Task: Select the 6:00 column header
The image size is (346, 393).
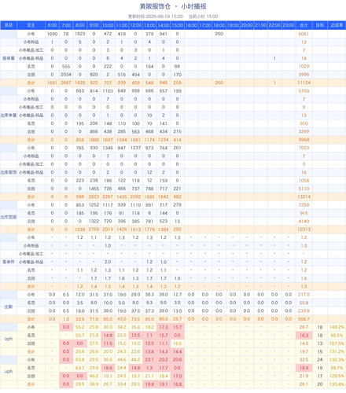Action: [52, 25]
